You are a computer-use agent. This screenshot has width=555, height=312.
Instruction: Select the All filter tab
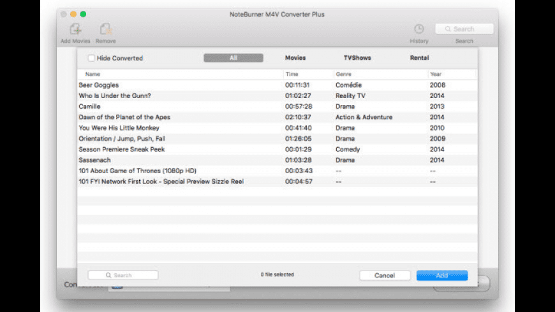(233, 58)
